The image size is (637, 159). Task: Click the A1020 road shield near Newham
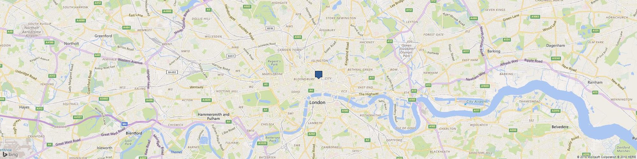click(x=485, y=86)
